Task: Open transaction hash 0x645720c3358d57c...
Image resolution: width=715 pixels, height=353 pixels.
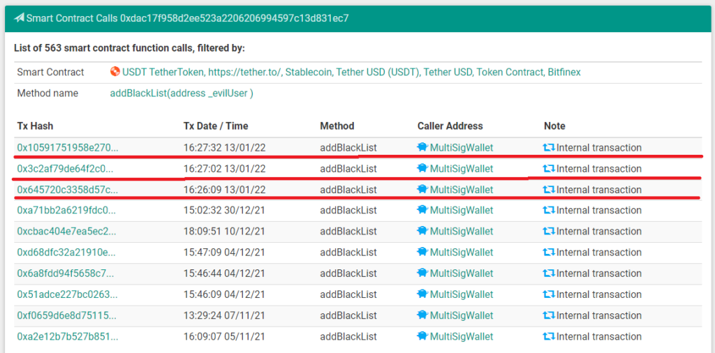Action: pyautogui.click(x=68, y=190)
